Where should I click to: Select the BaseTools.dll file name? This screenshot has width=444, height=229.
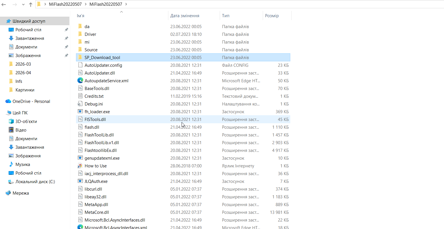(x=97, y=89)
